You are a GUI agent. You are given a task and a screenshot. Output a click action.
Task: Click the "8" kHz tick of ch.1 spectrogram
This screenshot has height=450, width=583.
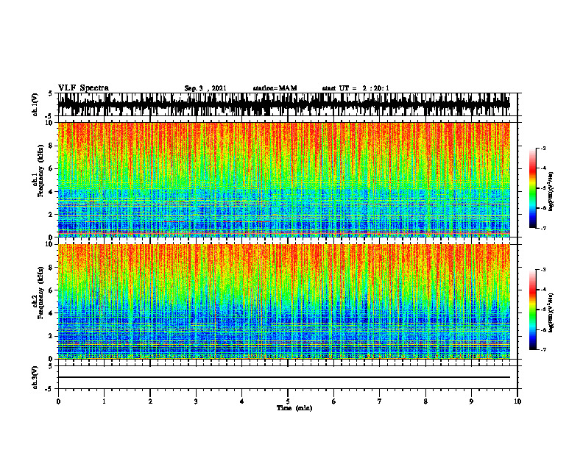(52, 146)
